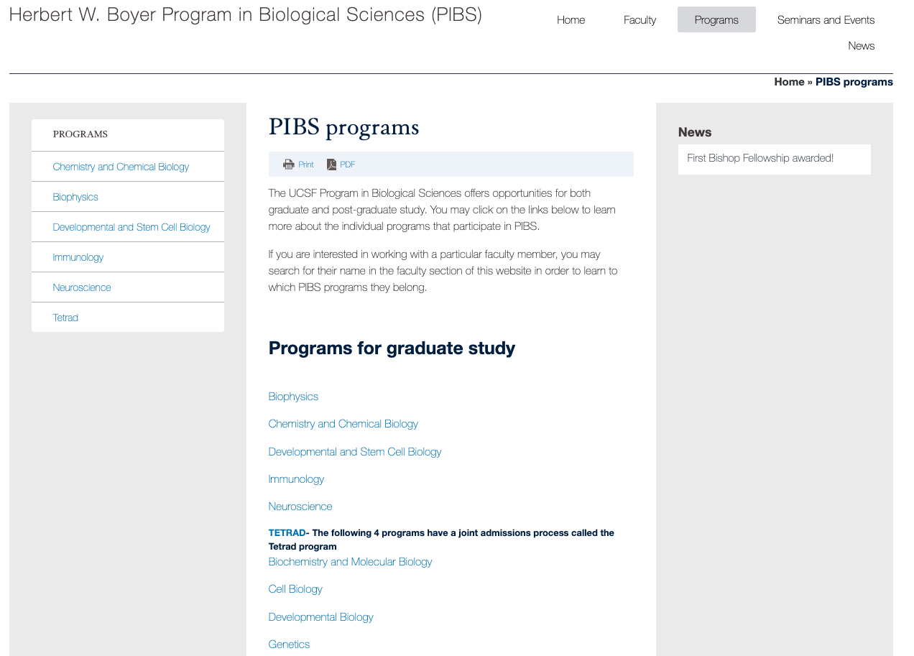Click the Programs navigation tab
The image size is (914, 656).
point(716,20)
